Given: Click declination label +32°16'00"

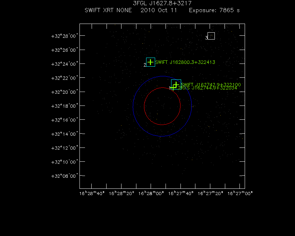Looking at the screenshot, I should (65, 120).
